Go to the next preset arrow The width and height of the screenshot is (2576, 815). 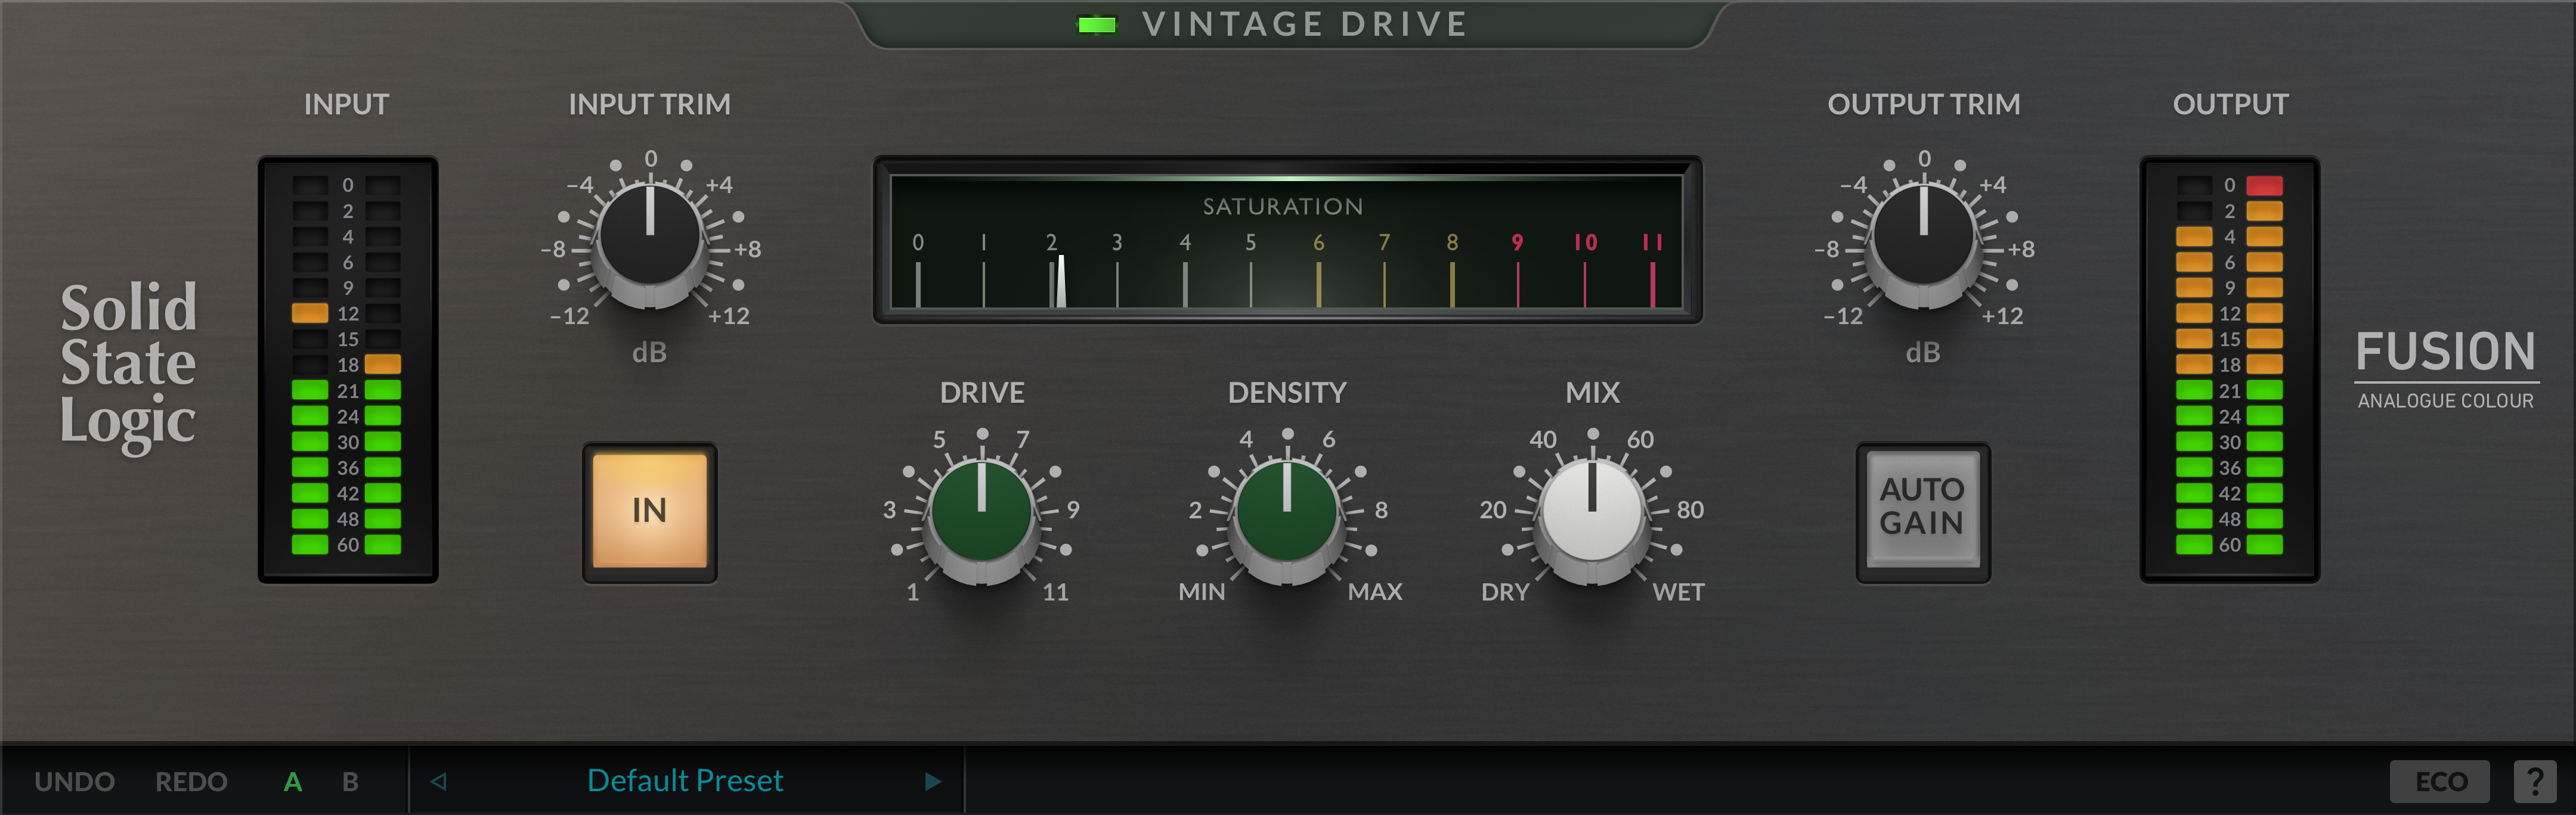point(932,781)
